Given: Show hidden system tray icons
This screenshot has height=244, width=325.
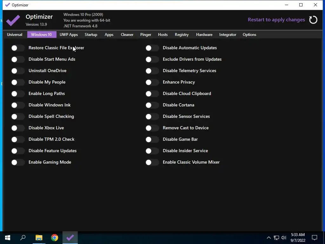Looking at the screenshot, I should [x=269, y=238].
